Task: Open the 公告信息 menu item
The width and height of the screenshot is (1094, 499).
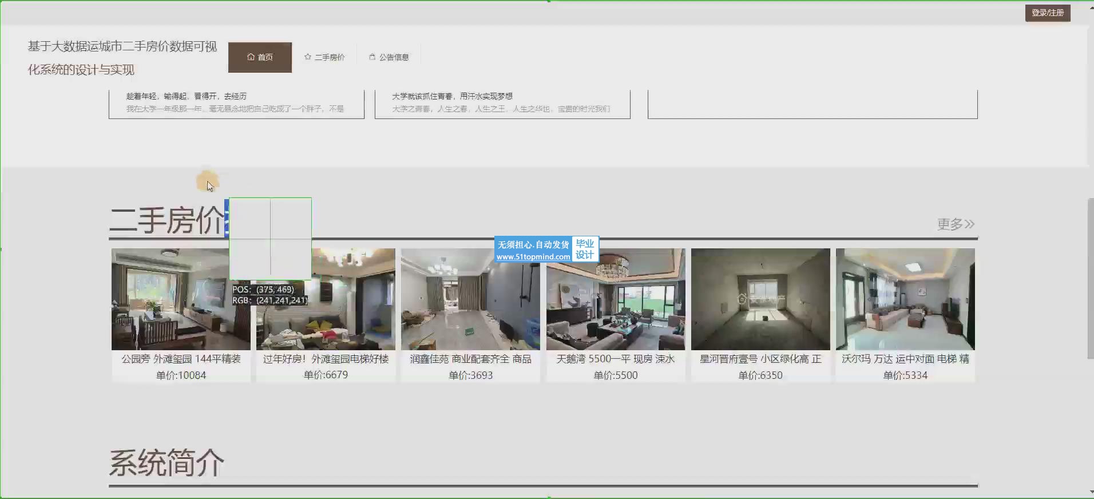Action: 389,57
